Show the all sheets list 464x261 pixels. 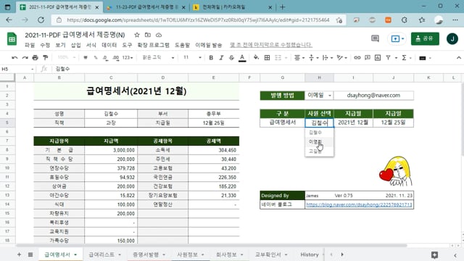[30, 254]
